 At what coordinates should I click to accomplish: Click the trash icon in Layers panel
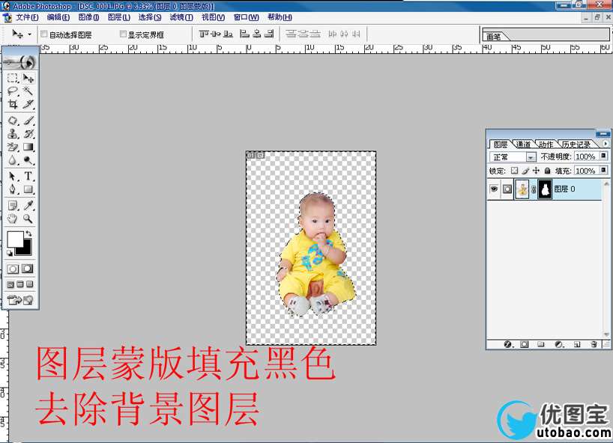(x=594, y=344)
